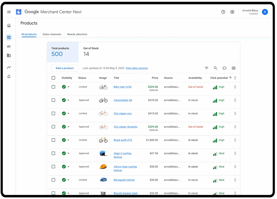277x199 pixels.
Task: Select the Total products 500 card
Action: point(63,52)
